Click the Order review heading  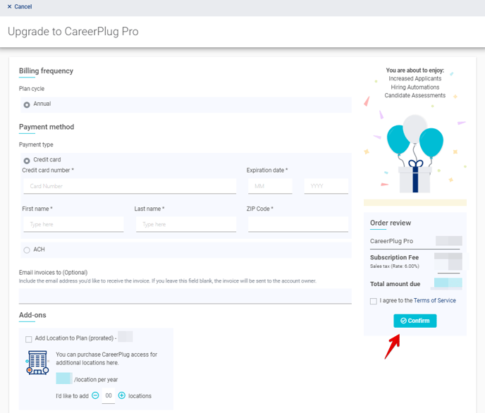[391, 223]
